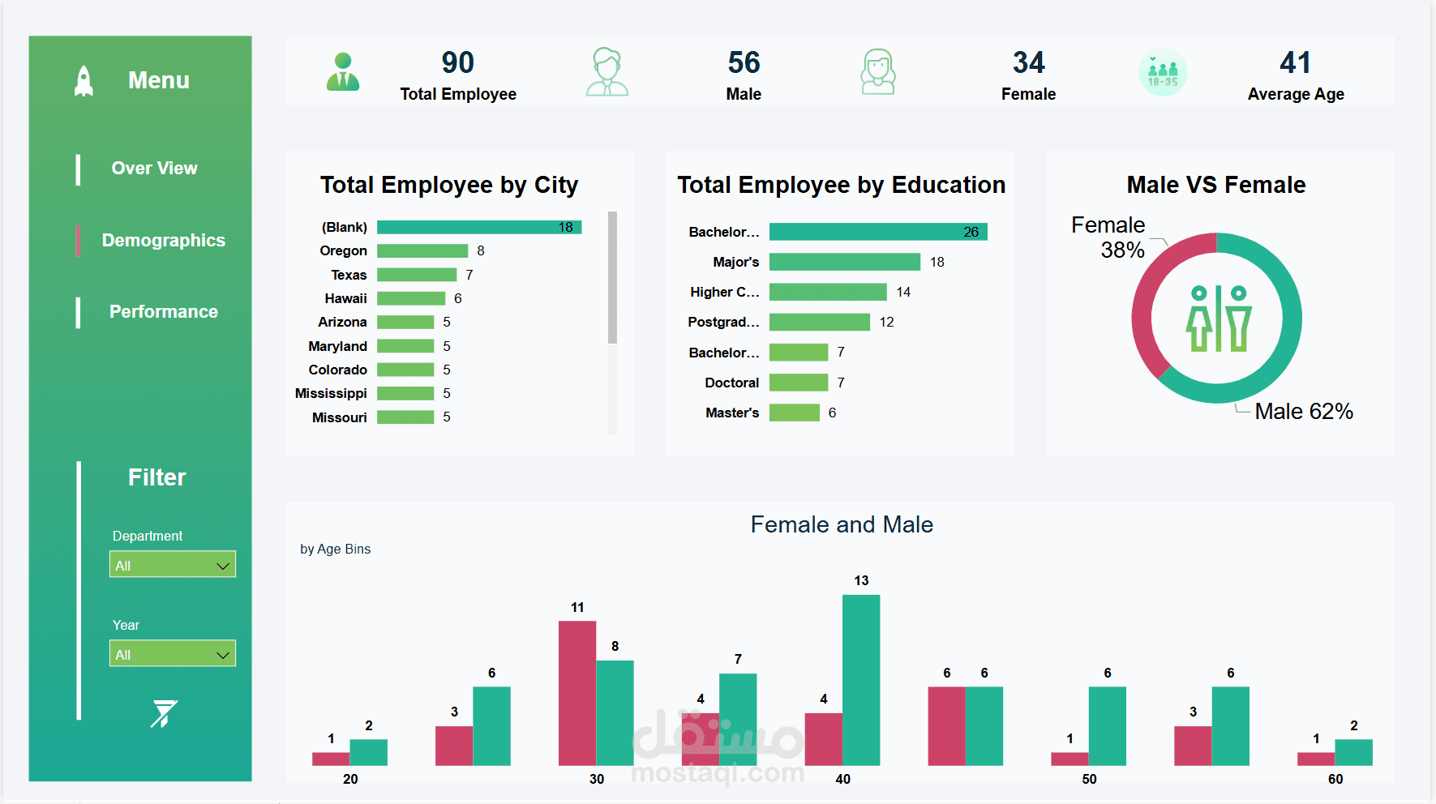The width and height of the screenshot is (1436, 804).
Task: Expand the Department filter dropdown
Action: (173, 565)
